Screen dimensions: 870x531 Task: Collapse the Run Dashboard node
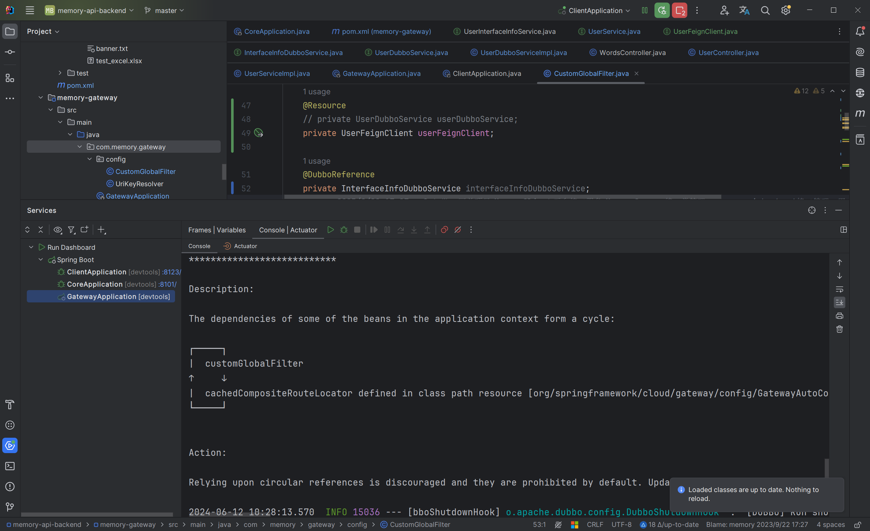point(31,247)
